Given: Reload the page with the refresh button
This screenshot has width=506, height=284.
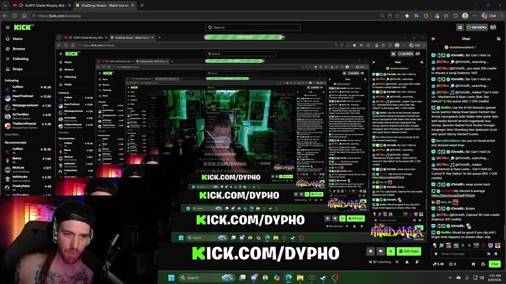Looking at the screenshot, I should pos(15,16).
